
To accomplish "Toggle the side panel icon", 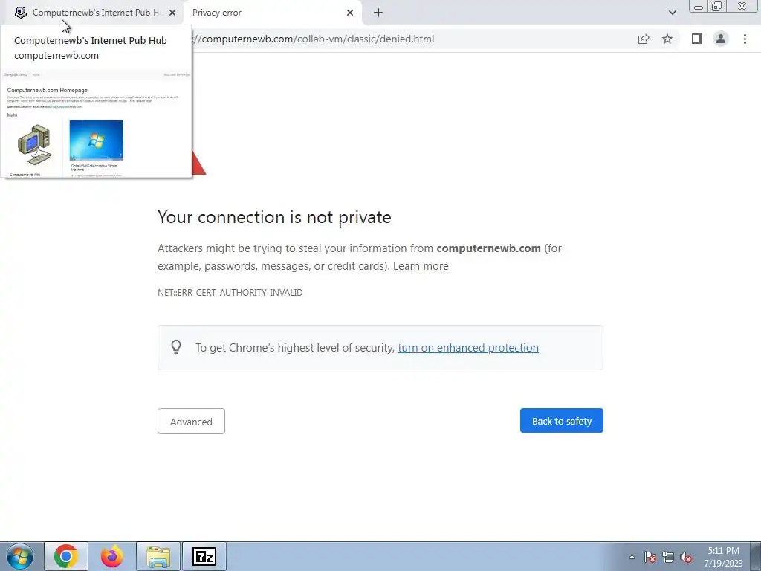I will pyautogui.click(x=697, y=39).
